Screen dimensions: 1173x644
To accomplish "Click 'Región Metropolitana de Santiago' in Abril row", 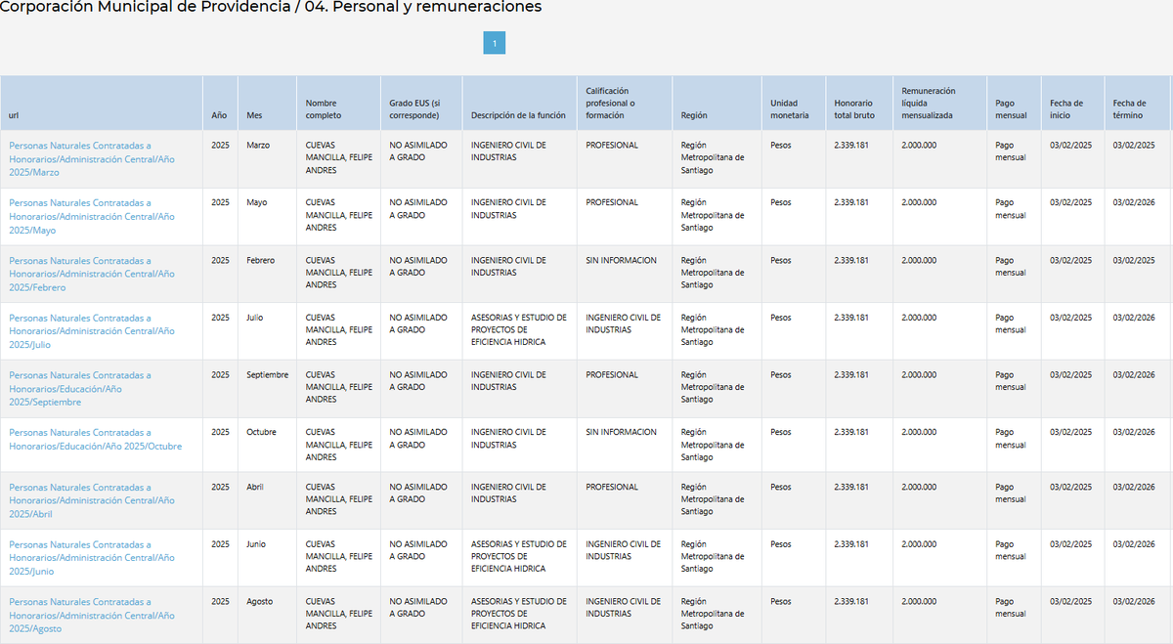I will [713, 499].
